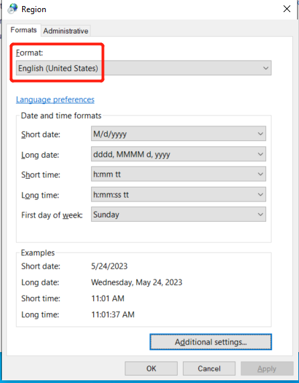Click the Short time chevron arrow
This screenshot has width=299, height=383.
(260, 174)
